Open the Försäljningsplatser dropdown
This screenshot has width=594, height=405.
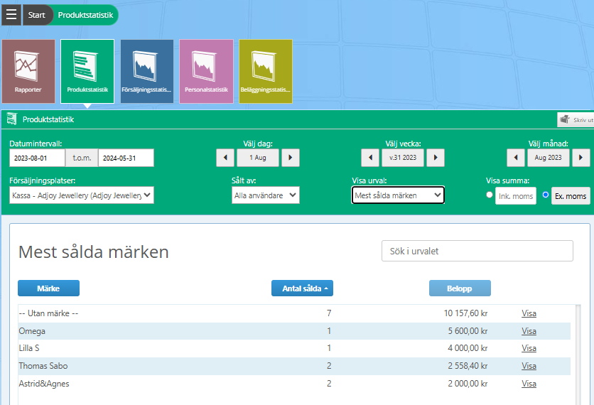pyautogui.click(x=82, y=195)
